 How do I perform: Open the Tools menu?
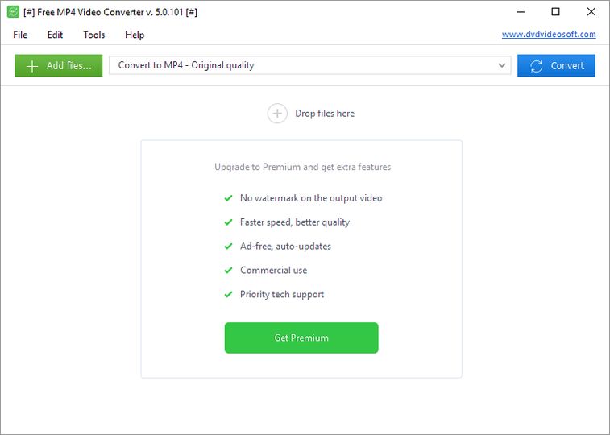pyautogui.click(x=93, y=35)
